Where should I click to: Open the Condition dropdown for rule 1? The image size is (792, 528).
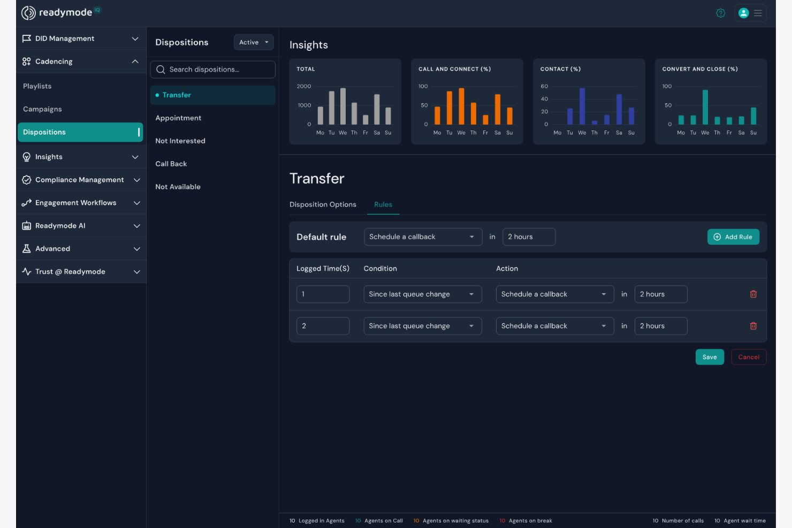pos(423,294)
